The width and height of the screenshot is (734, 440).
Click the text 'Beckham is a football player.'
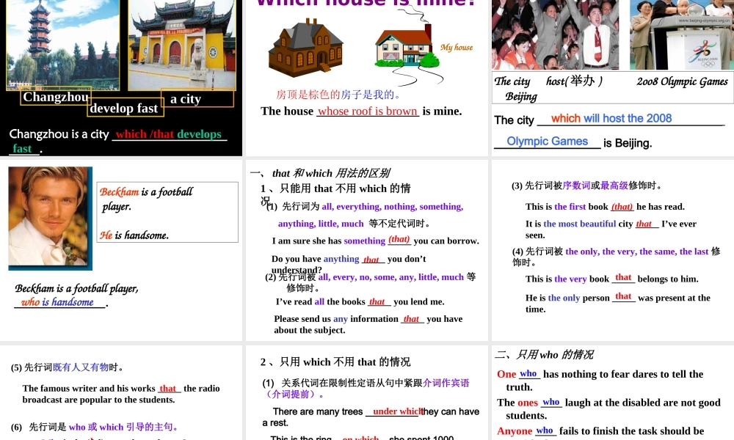tap(146, 199)
